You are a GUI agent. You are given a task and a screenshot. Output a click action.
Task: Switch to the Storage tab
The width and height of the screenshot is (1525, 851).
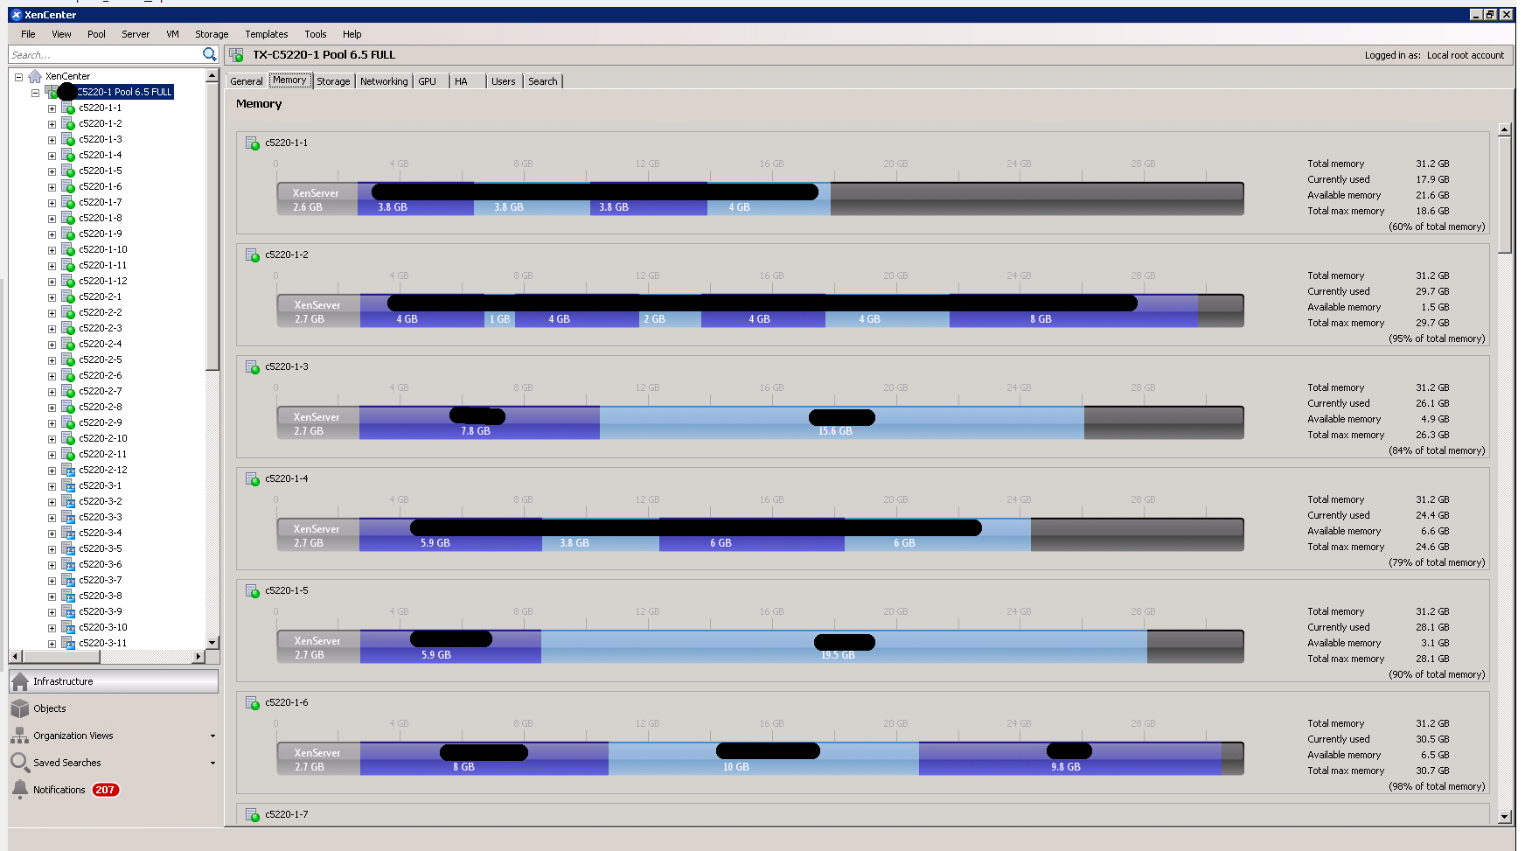coord(333,81)
